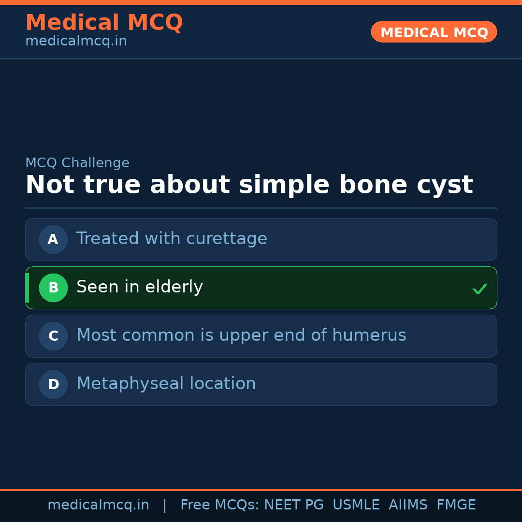Click the green checkmark on option B

tap(480, 289)
